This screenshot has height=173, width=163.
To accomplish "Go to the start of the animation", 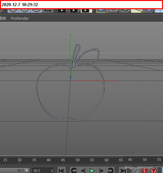I will 62,170.
